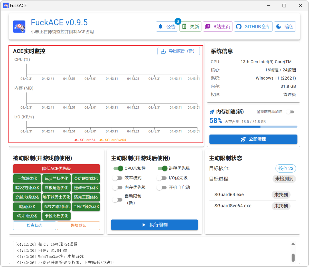Click the 58% memory percentage

click(216, 121)
